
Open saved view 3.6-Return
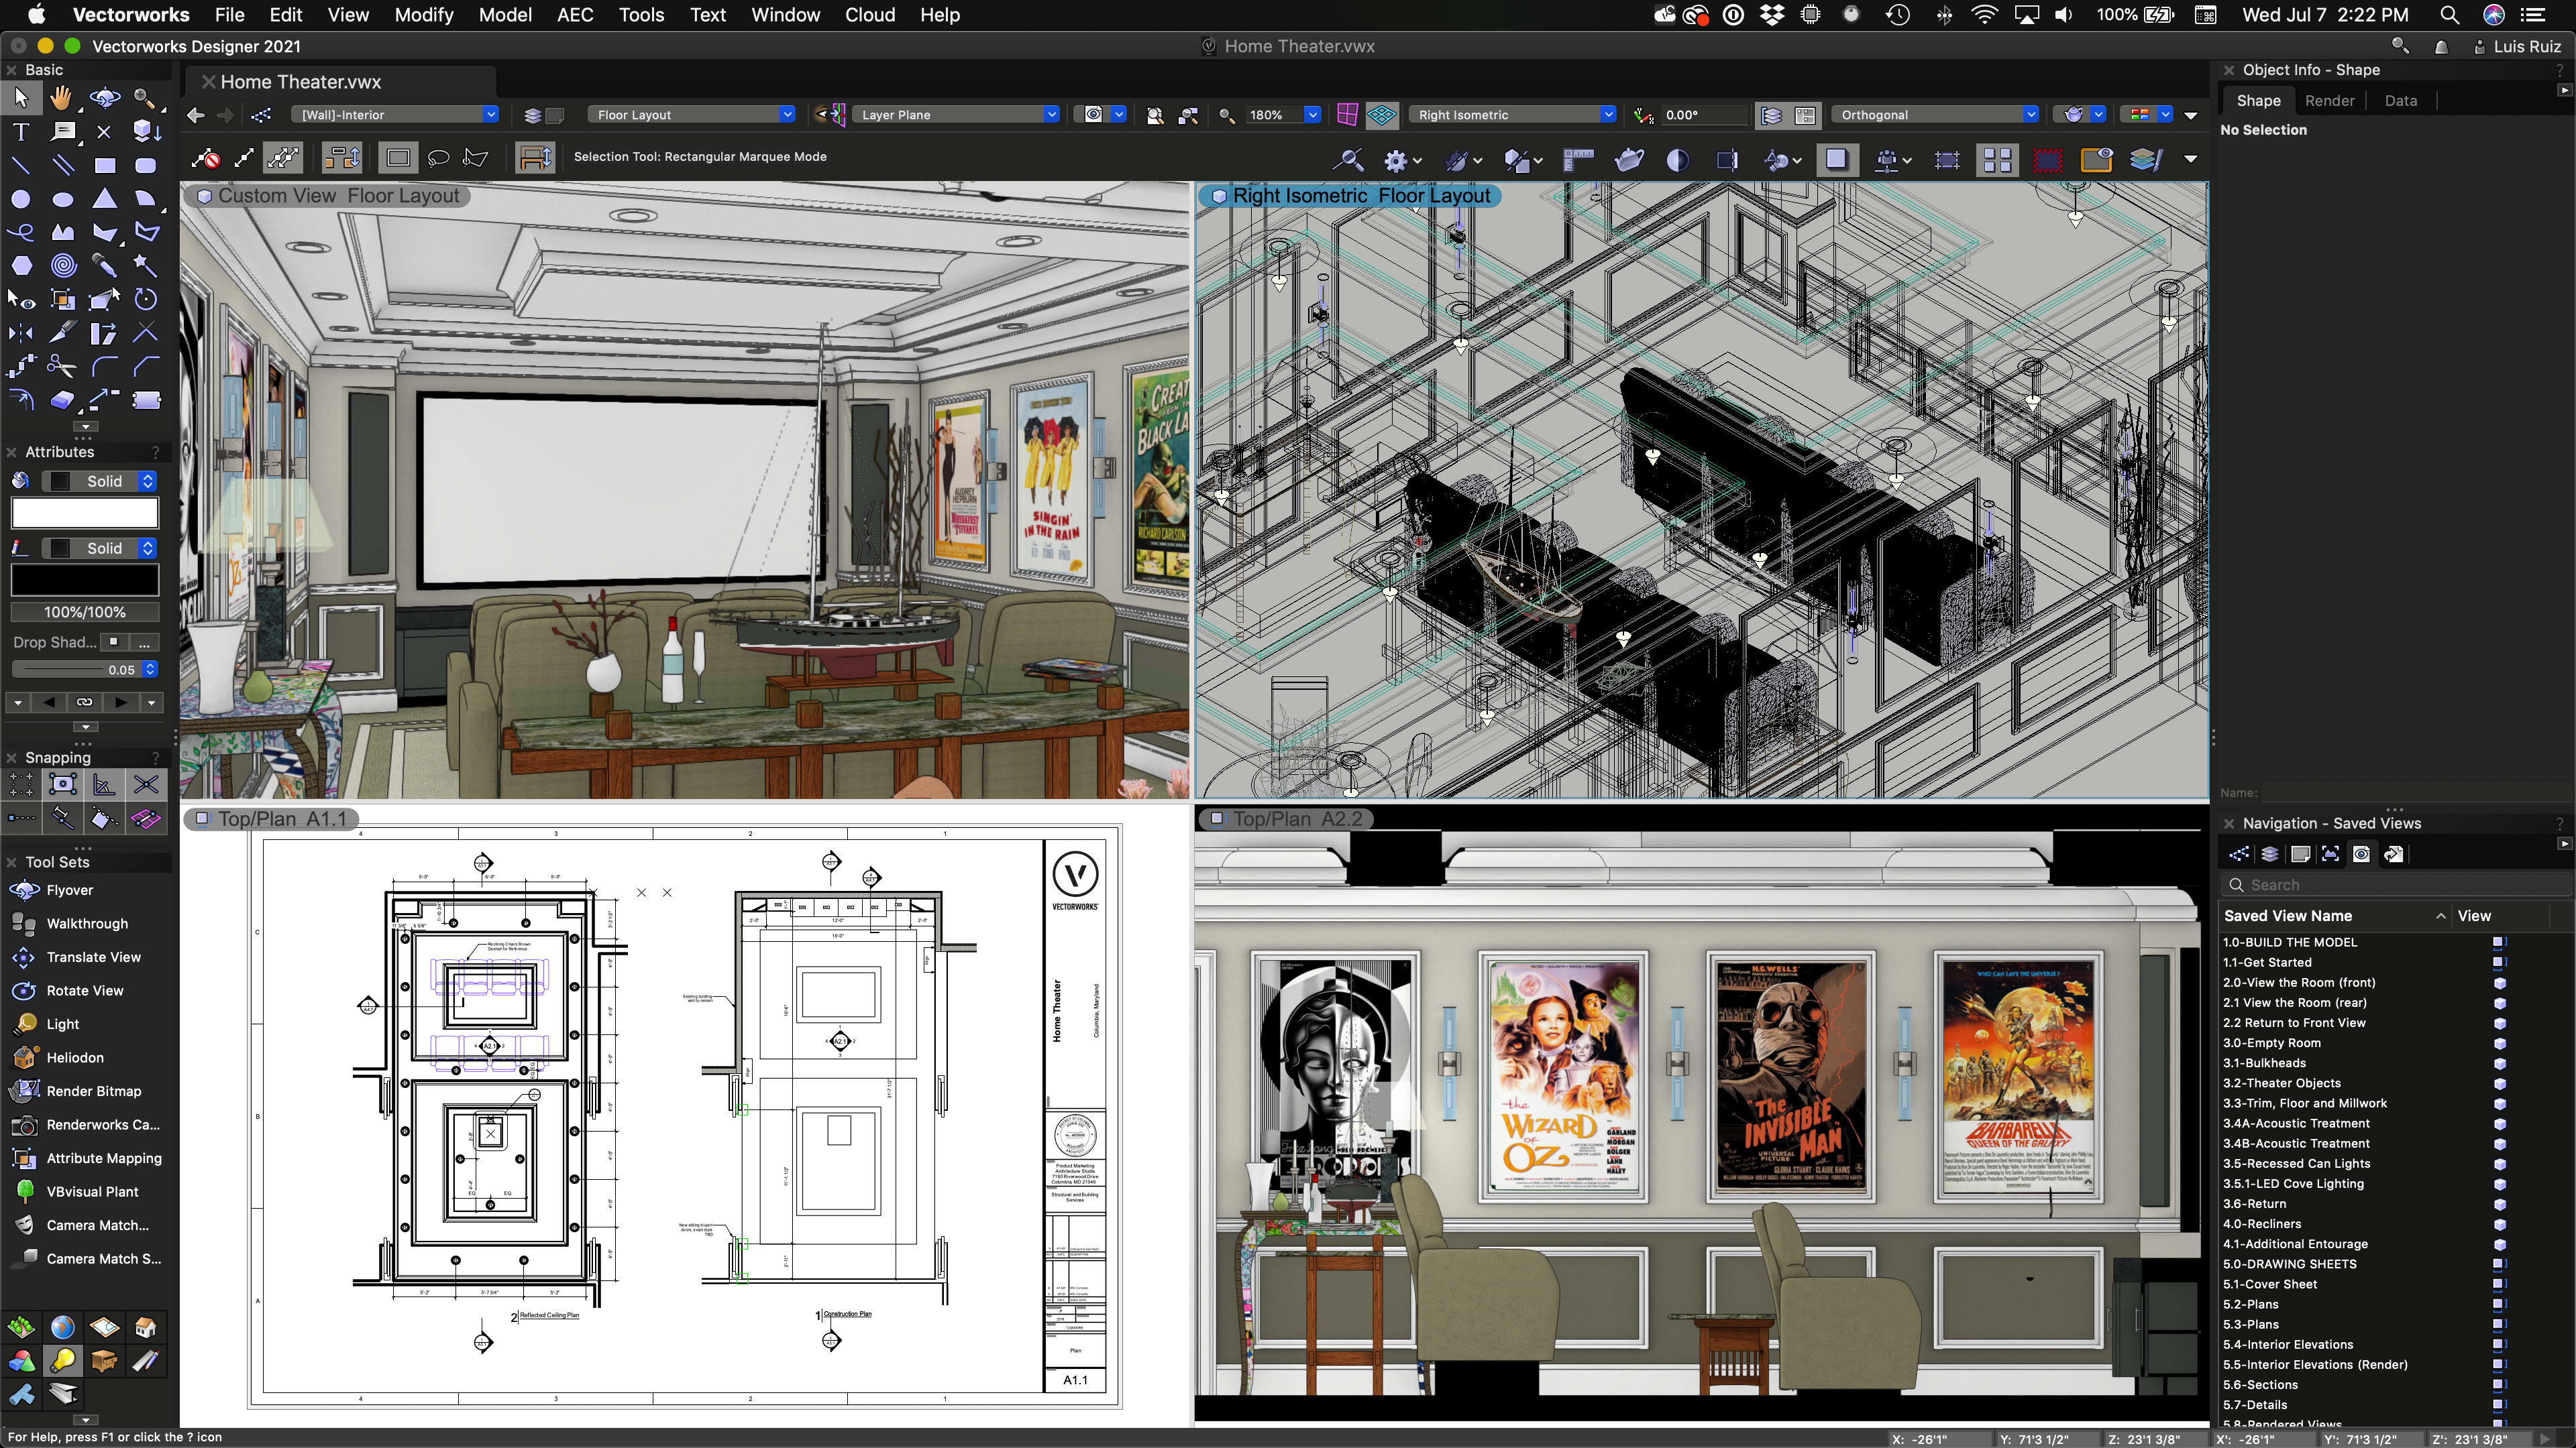pyautogui.click(x=2254, y=1204)
